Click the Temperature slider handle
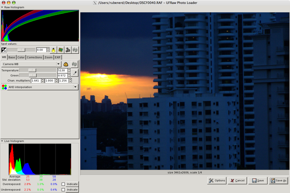The image size is (290, 193). [32, 70]
